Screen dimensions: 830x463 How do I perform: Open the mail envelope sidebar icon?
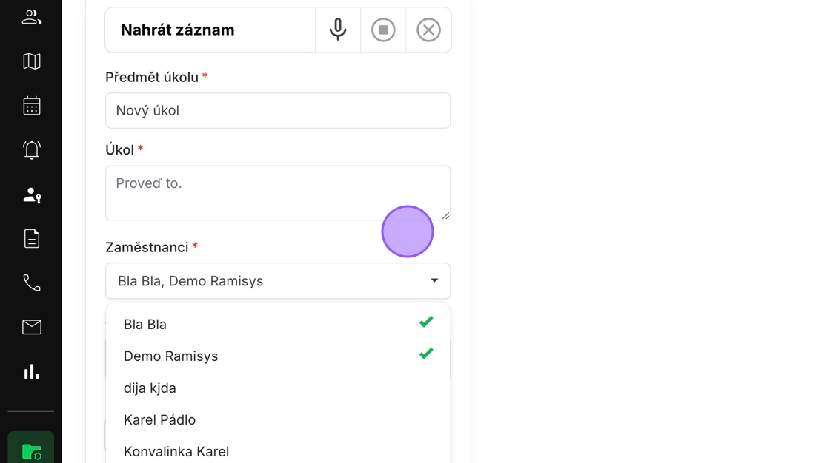(x=31, y=327)
